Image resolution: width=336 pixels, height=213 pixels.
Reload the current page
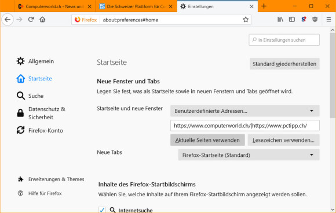click(31, 20)
